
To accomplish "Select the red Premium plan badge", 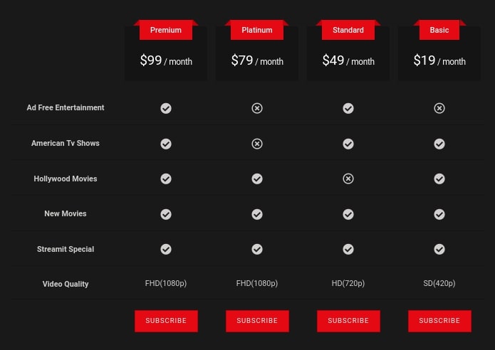I will [x=166, y=30].
